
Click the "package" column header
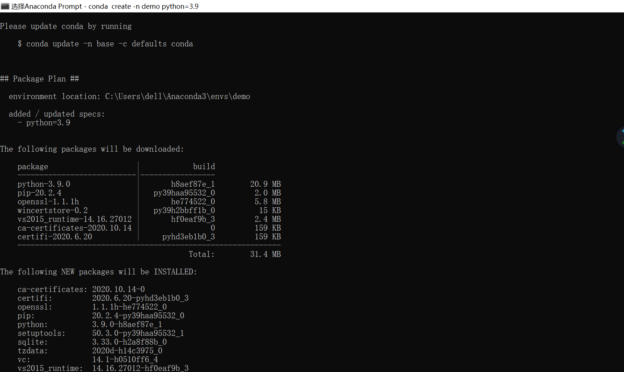pos(33,167)
